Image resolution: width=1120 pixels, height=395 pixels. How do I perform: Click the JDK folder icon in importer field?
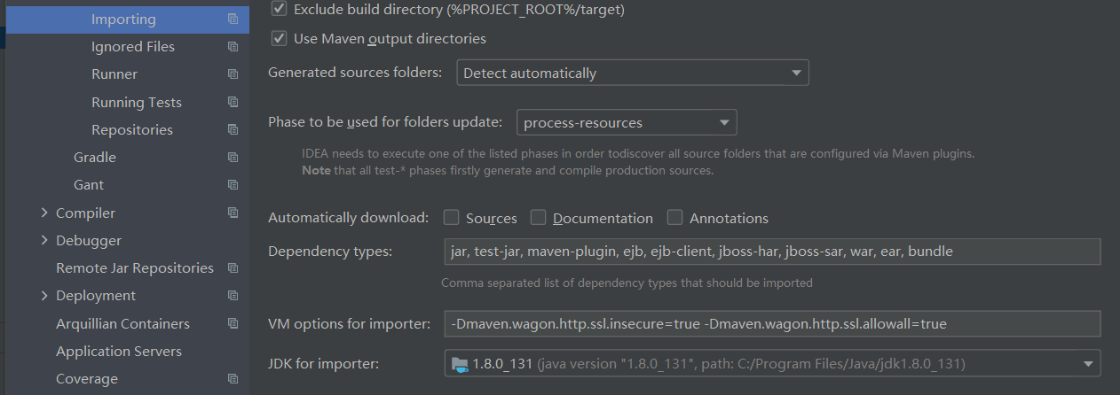tap(459, 364)
